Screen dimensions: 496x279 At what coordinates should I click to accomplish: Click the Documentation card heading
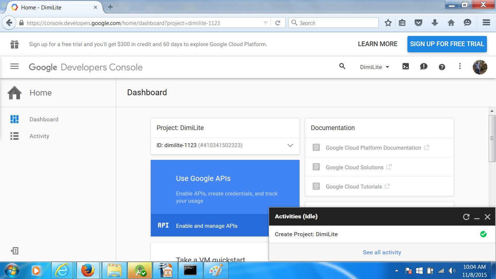(x=333, y=128)
